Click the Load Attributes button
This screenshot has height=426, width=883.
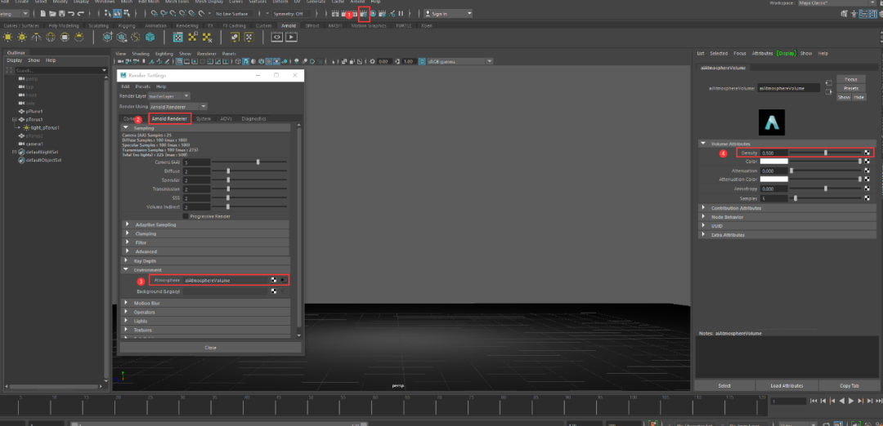coord(787,385)
